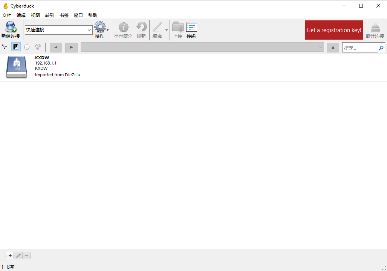The width and height of the screenshot is (387, 271).
Task: Click the 显示简介 info icon
Action: tap(123, 27)
